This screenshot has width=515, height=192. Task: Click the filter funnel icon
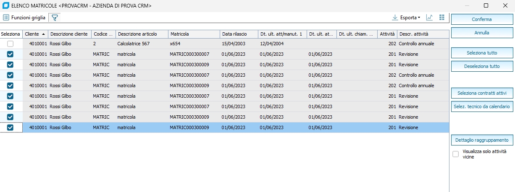point(55,18)
